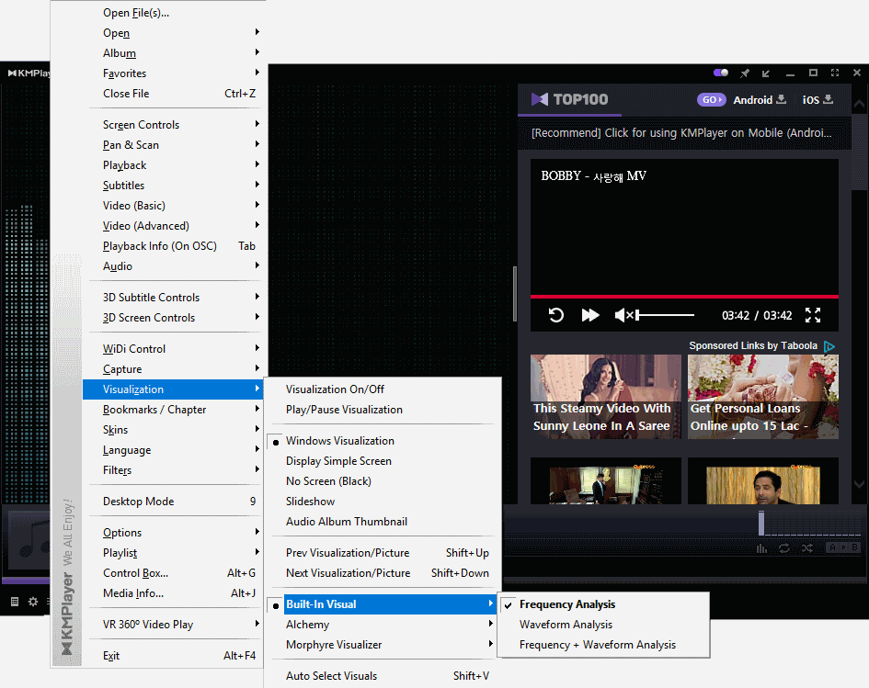Select Frequency Analysis option
Screen dimensions: 869x688
tap(603, 604)
